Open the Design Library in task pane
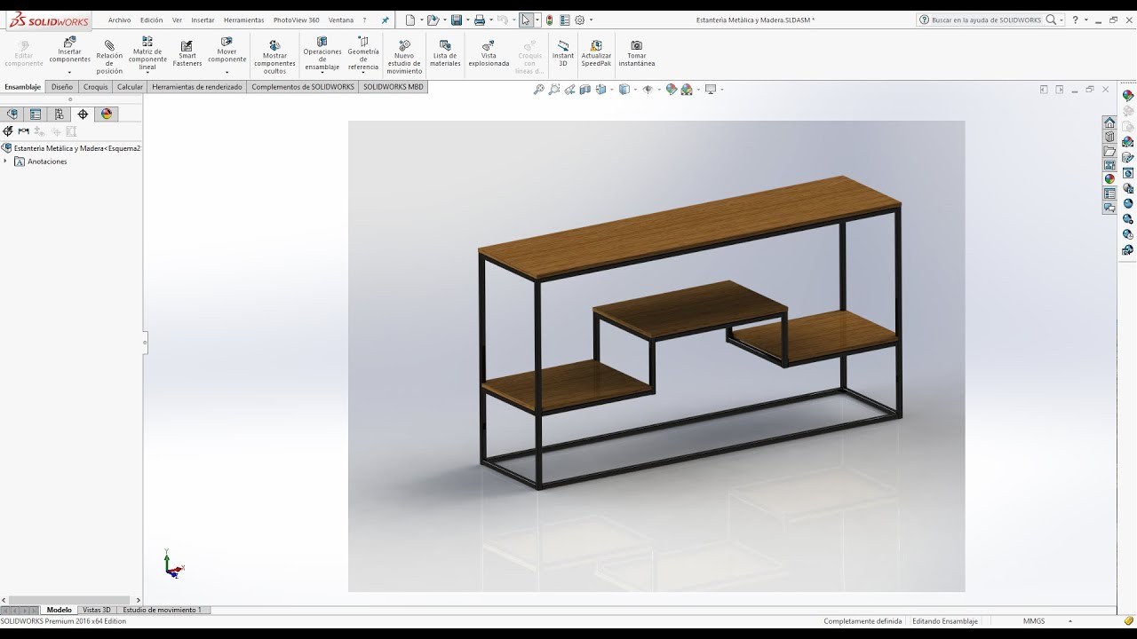The image size is (1137, 639). click(1109, 138)
